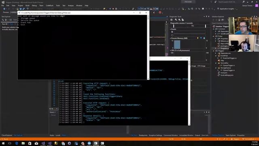This screenshot has width=259, height=146.
Task: Toggle the Private Bytes legend marker
Action: [x=204, y=38]
